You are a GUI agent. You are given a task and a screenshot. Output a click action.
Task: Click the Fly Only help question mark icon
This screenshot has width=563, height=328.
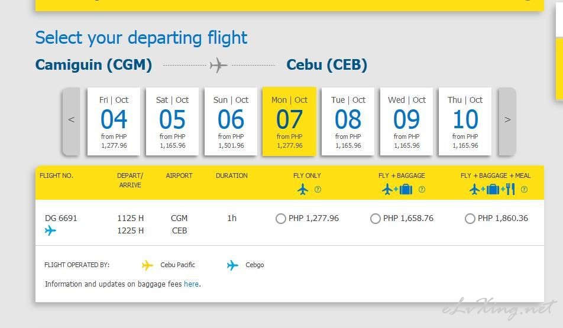[x=318, y=190]
